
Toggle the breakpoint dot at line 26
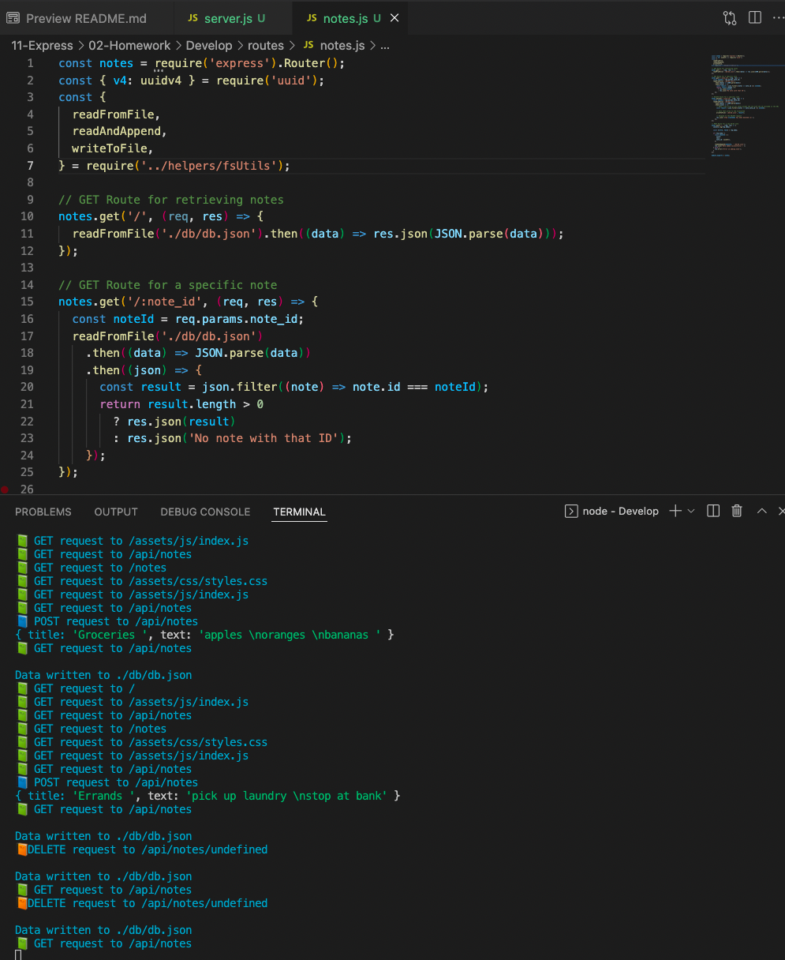(x=6, y=489)
